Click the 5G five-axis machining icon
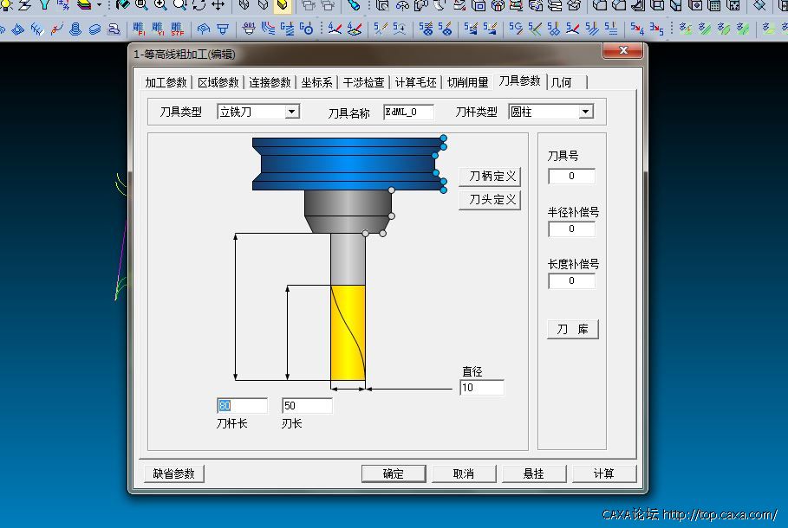Image resolution: width=788 pixels, height=528 pixels. (516, 29)
